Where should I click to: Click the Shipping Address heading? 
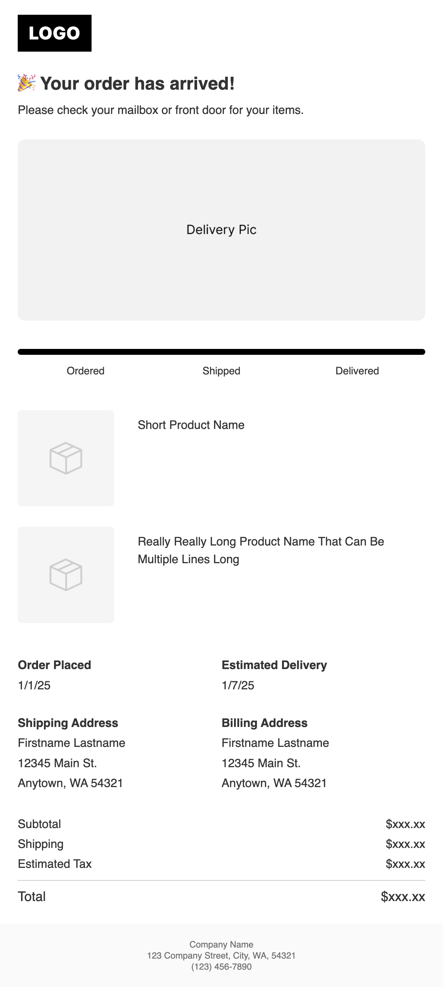[x=68, y=723]
